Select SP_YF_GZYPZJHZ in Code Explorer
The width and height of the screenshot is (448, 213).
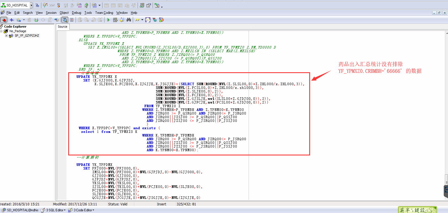pos(27,36)
